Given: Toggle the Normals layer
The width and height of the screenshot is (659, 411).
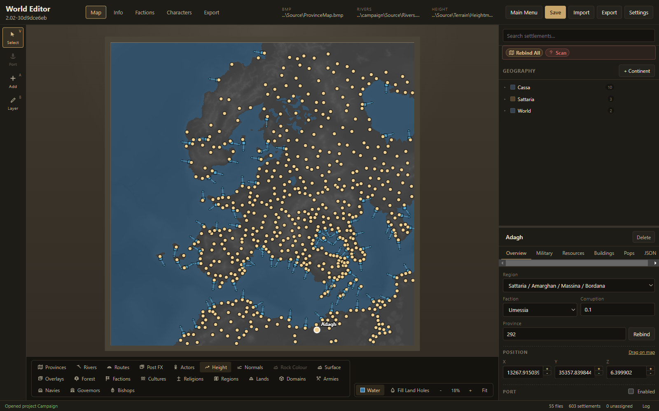Looking at the screenshot, I should pos(250,367).
